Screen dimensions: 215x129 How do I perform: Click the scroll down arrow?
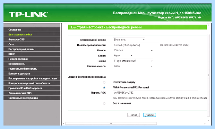[x=208, y=120]
